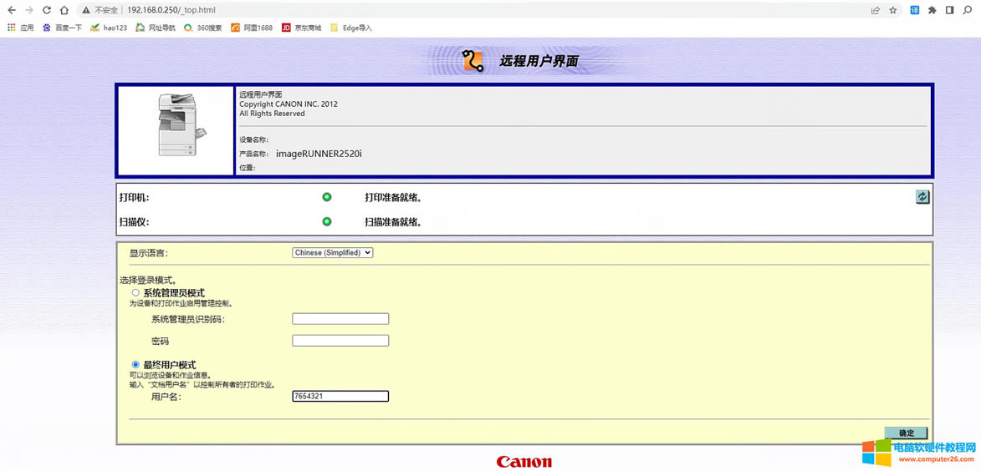Image resolution: width=981 pixels, height=471 pixels.
Task: Go to the browser home page icon
Action: (x=64, y=10)
